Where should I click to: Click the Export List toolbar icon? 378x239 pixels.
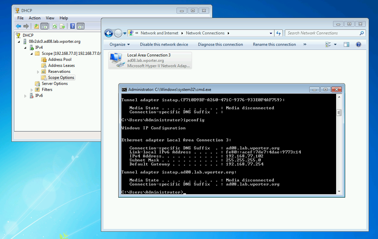(62, 26)
